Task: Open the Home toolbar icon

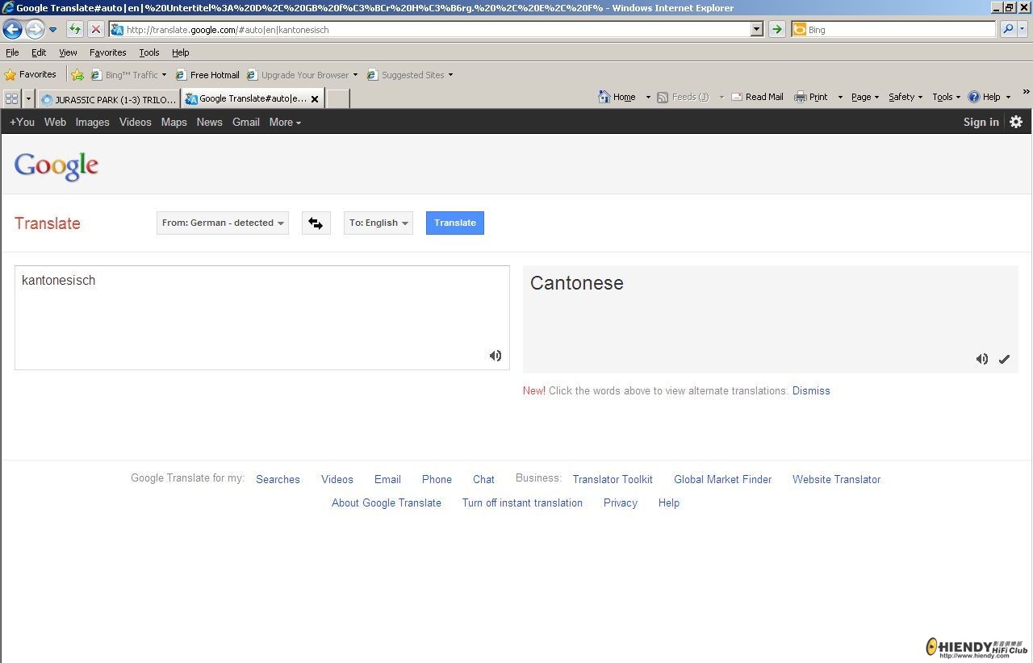Action: 617,97
